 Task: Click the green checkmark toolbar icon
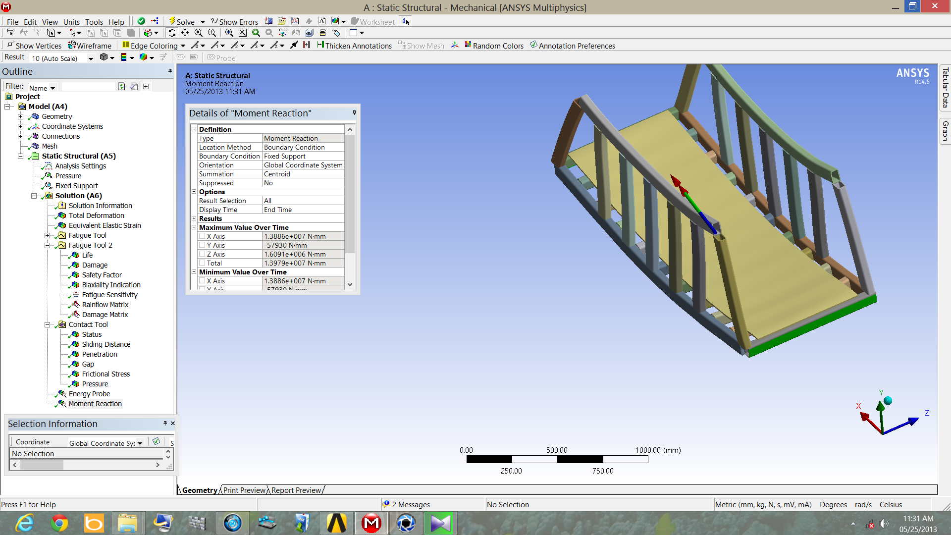point(141,21)
